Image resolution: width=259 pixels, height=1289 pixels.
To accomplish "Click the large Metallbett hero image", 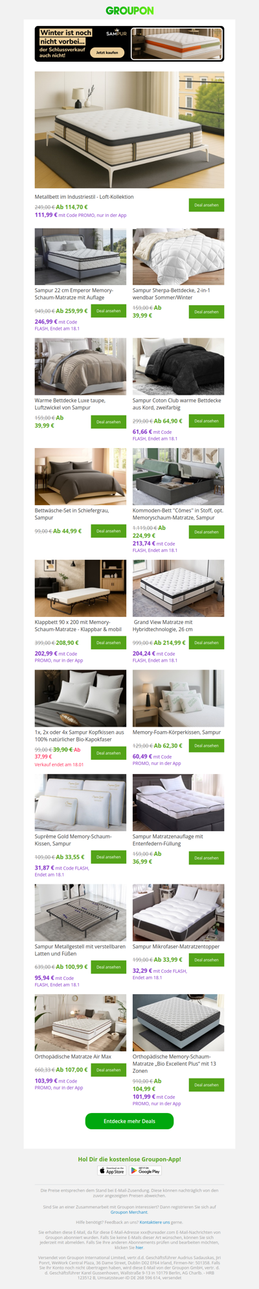I will [x=129, y=130].
